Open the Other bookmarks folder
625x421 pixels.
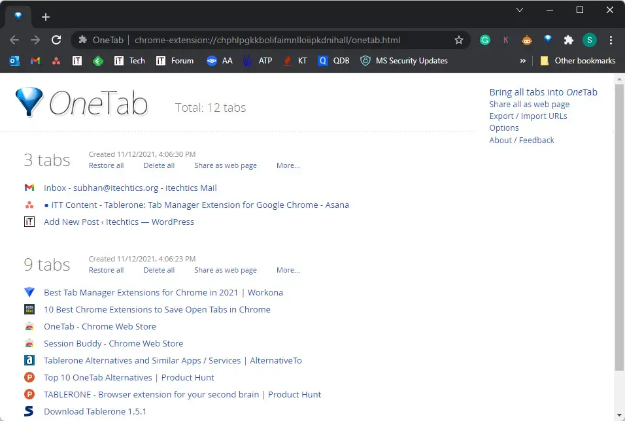(x=577, y=61)
